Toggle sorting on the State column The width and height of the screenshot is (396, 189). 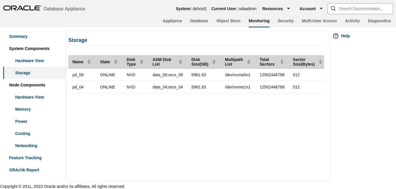(116, 62)
